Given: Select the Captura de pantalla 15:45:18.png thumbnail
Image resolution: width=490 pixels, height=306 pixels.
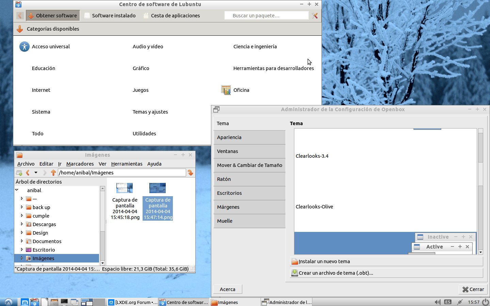Looking at the screenshot, I should [x=125, y=188].
